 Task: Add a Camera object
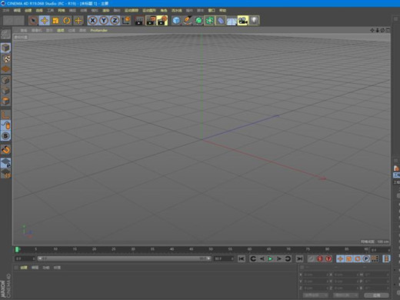tap(243, 21)
